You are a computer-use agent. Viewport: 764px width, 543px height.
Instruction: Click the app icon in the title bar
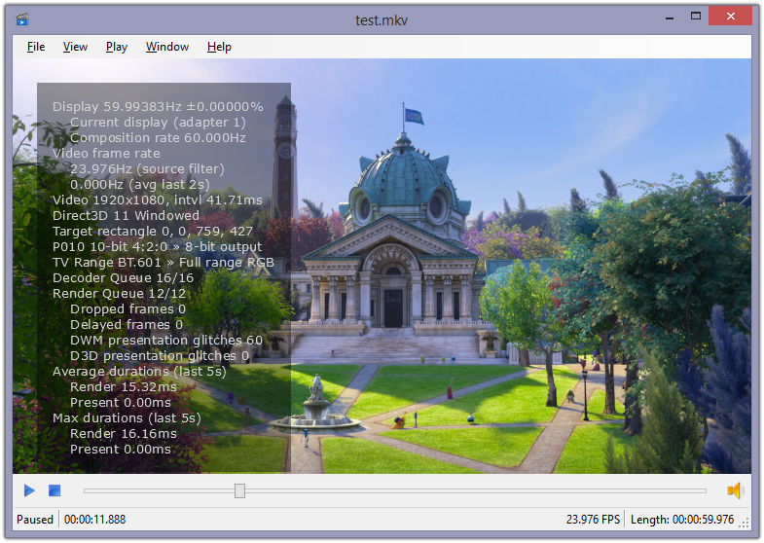pyautogui.click(x=22, y=19)
